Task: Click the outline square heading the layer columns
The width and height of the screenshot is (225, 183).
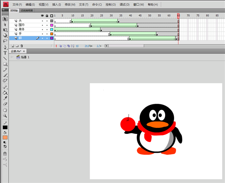Action: (x=52, y=16)
